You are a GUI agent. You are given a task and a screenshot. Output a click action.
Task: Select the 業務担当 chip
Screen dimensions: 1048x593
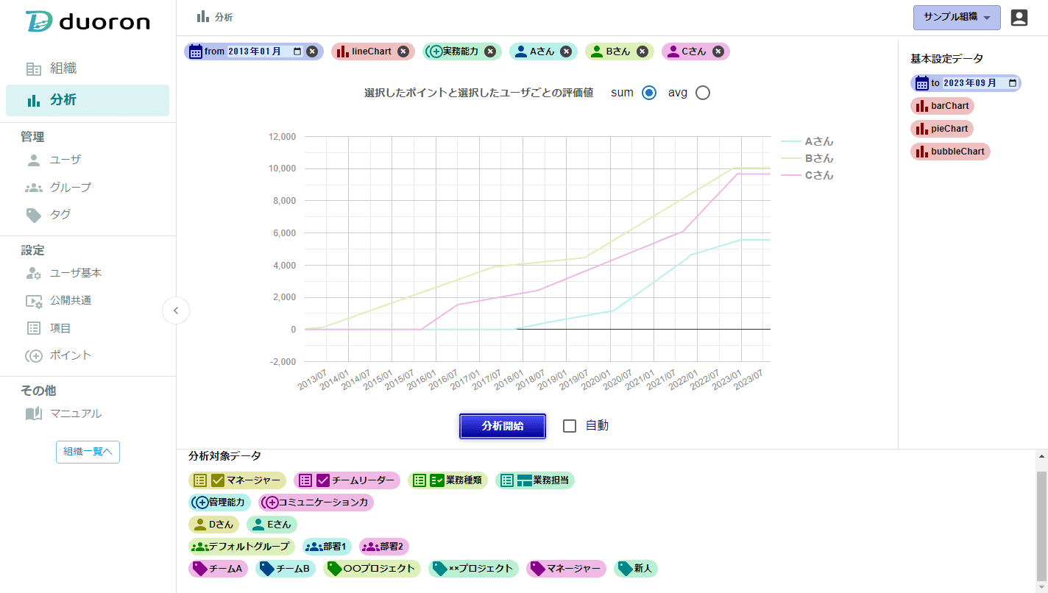(x=535, y=480)
